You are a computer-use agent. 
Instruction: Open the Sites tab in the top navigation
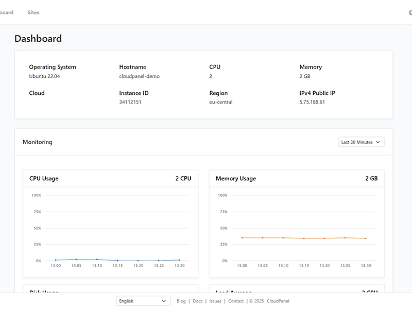(33, 12)
